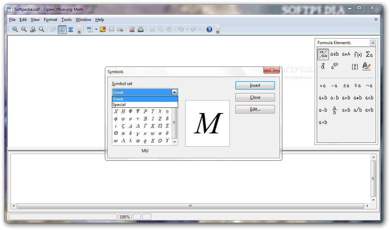Insert the a∨b Boolean OR element
Viewport: 390px width, 230px height.
click(x=369, y=110)
